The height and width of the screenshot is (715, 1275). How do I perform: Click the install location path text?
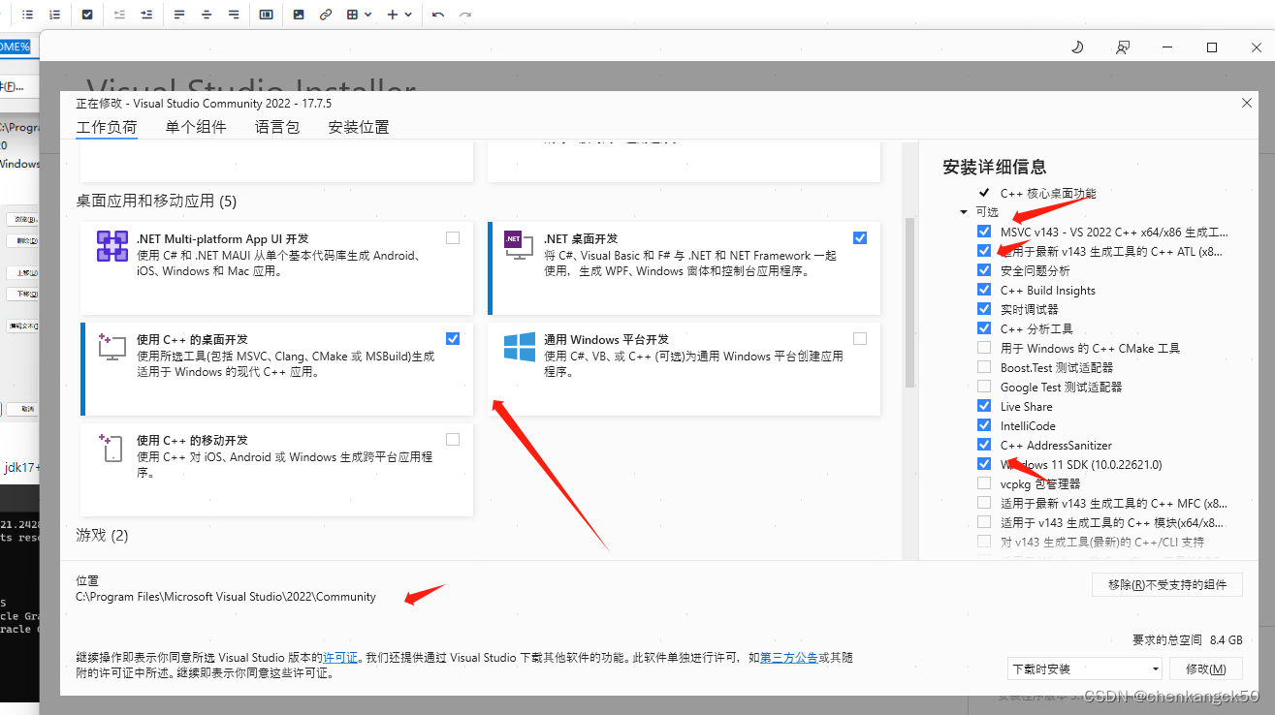[226, 597]
